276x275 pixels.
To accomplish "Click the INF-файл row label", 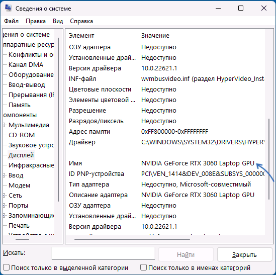I will 82,79.
